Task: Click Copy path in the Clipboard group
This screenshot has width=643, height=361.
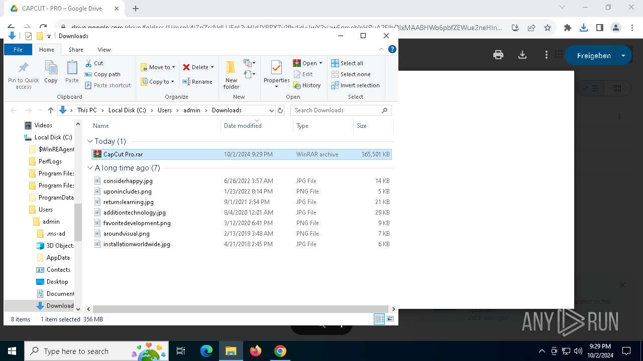Action: (102, 74)
